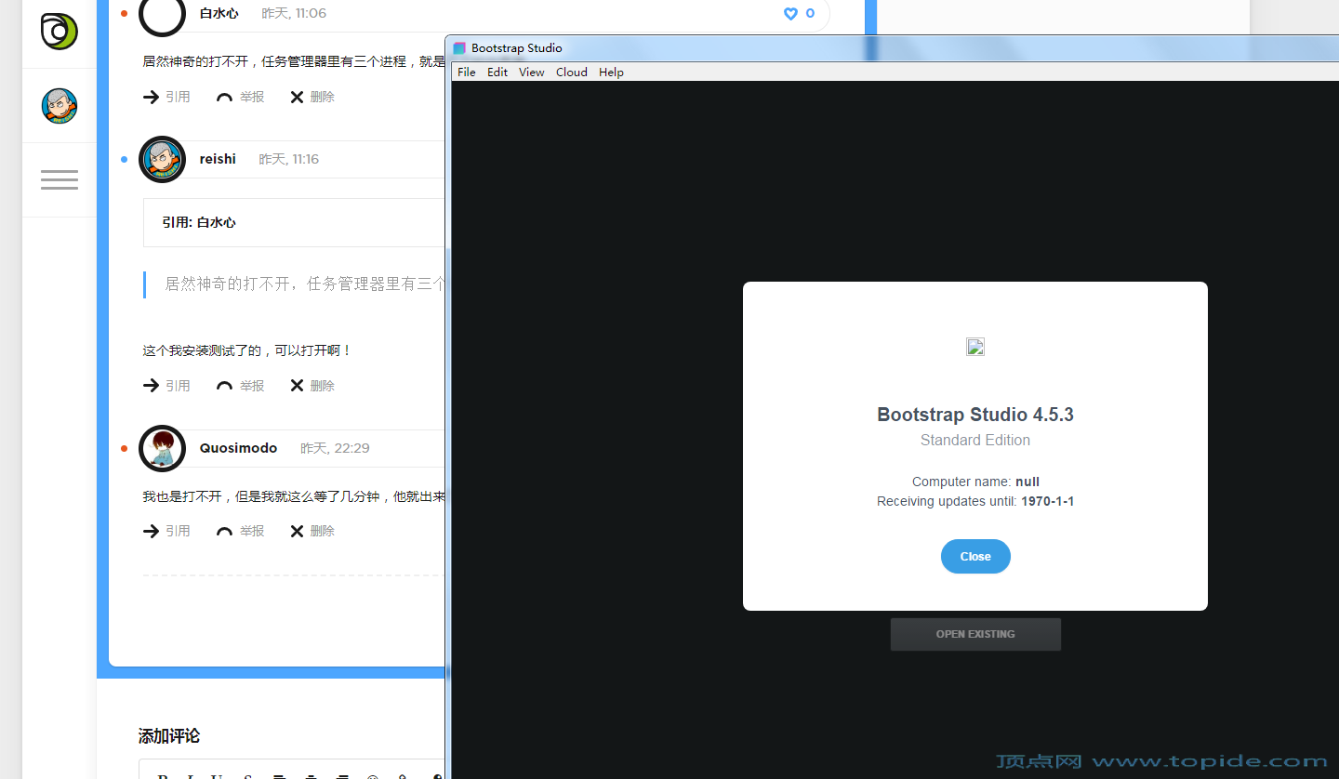Screen dimensions: 1339x779
Task: Click the timestamp 昨天, 11:06
Action: pos(294,13)
